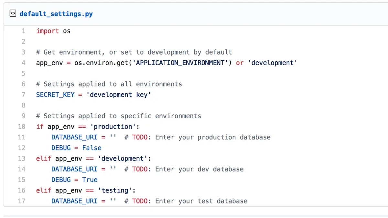Click the code file icon beside the filename
388x218 pixels.
click(x=13, y=14)
